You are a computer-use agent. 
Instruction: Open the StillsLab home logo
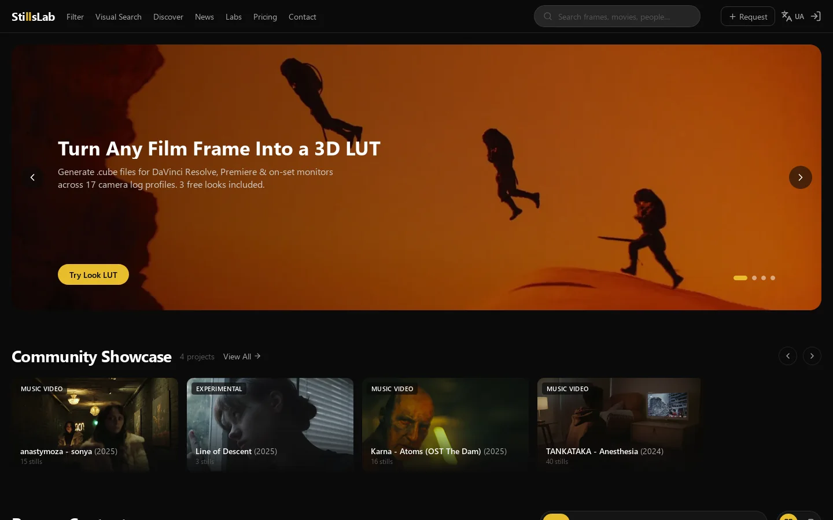coord(33,17)
